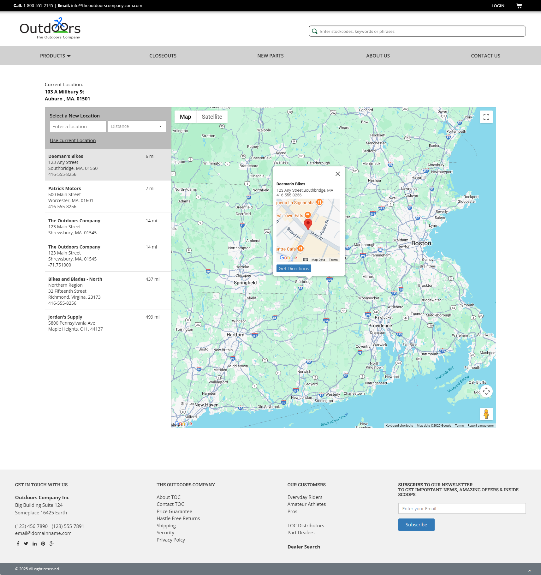Image resolution: width=541 pixels, height=575 pixels.
Task: Open the Facebook social icon
Action: [x=18, y=543]
